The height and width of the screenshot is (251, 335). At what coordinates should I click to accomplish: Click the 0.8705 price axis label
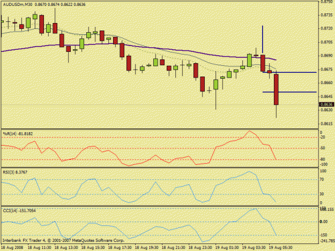coord(326,42)
